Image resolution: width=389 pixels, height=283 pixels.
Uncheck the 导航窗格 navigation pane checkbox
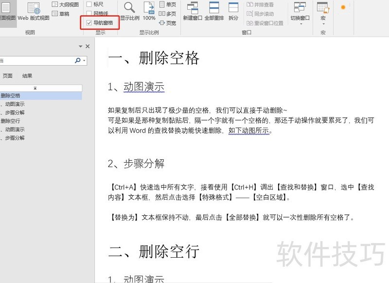click(x=89, y=23)
